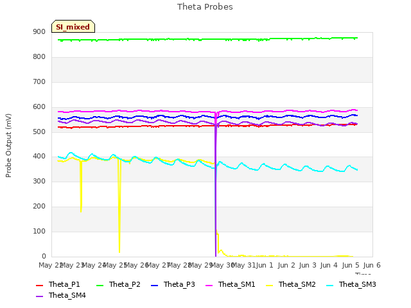Viewport: 411px width, 308px height.
Task: Click the 600 y-axis tick label
Action: point(39,107)
